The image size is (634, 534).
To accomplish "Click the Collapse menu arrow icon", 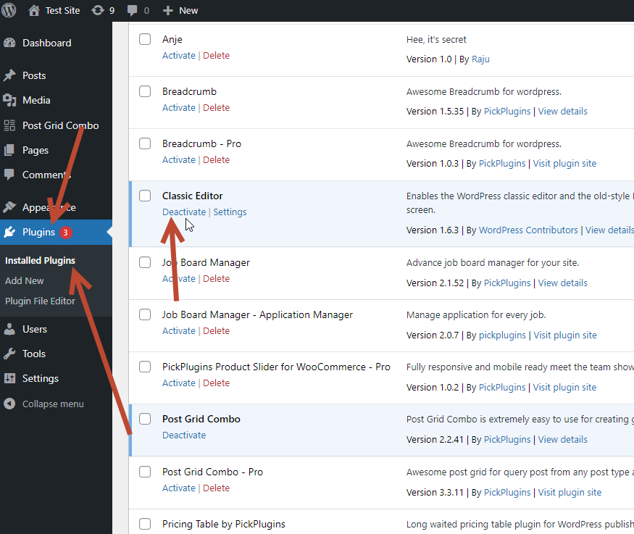I will (x=9, y=404).
